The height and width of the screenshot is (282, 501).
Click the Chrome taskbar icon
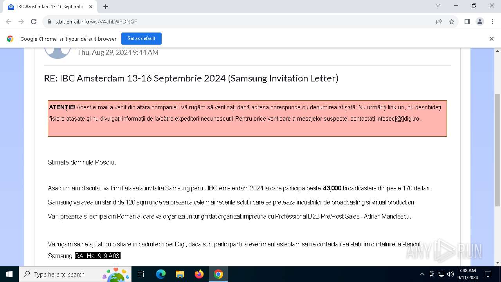pyautogui.click(x=218, y=274)
